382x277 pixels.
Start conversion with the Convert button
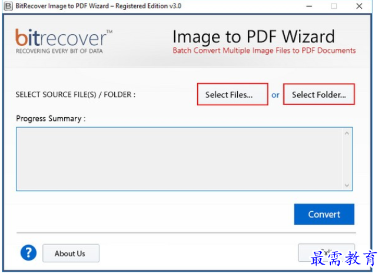pyautogui.click(x=324, y=214)
